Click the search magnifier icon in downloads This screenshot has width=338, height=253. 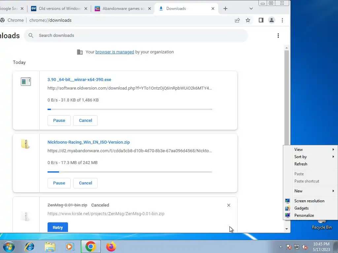31,36
